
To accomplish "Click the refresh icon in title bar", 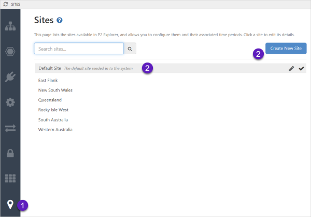I will pyautogui.click(x=5, y=4).
